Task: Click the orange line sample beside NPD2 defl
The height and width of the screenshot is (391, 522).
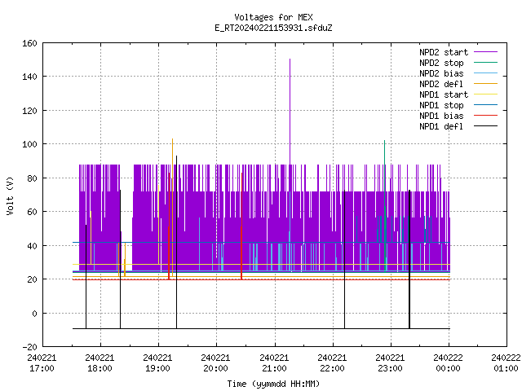Action: (x=485, y=83)
